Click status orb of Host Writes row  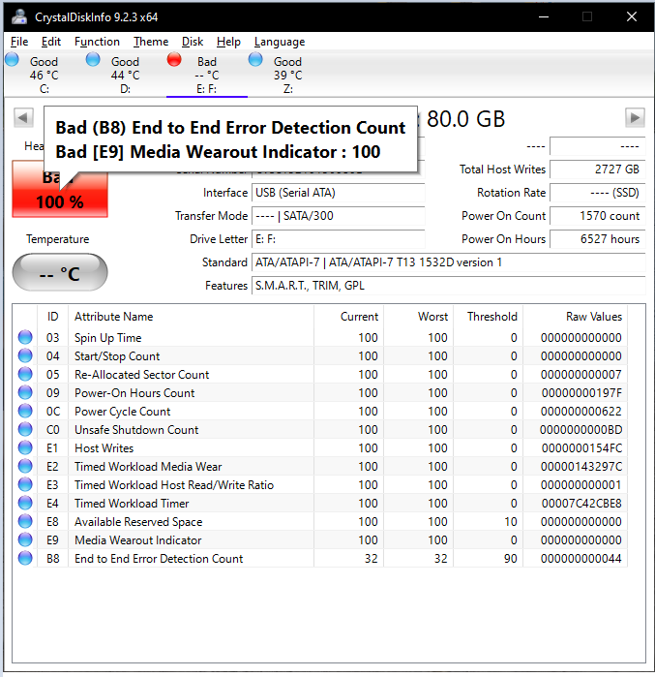click(x=25, y=447)
